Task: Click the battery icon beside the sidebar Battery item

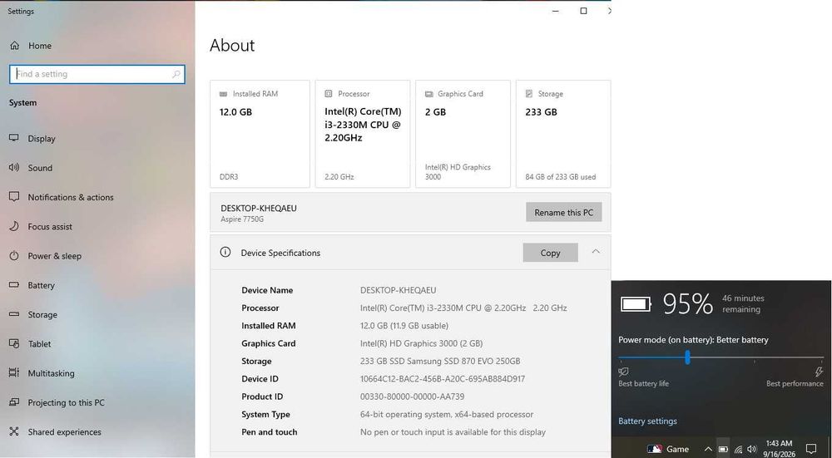Action: [x=14, y=284]
